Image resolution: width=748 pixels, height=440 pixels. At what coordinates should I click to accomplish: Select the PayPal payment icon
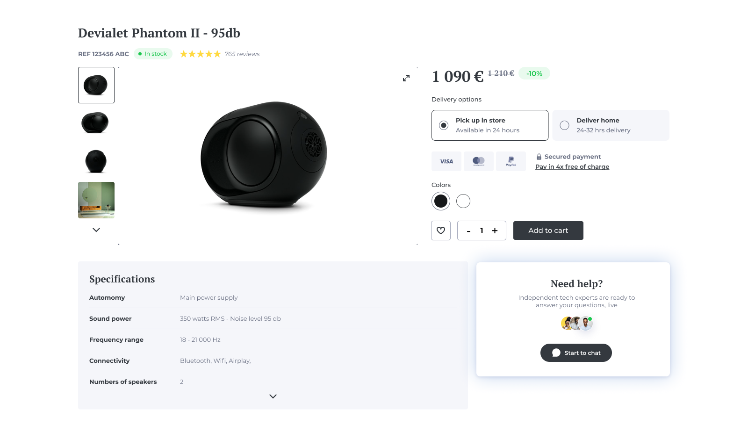(511, 161)
